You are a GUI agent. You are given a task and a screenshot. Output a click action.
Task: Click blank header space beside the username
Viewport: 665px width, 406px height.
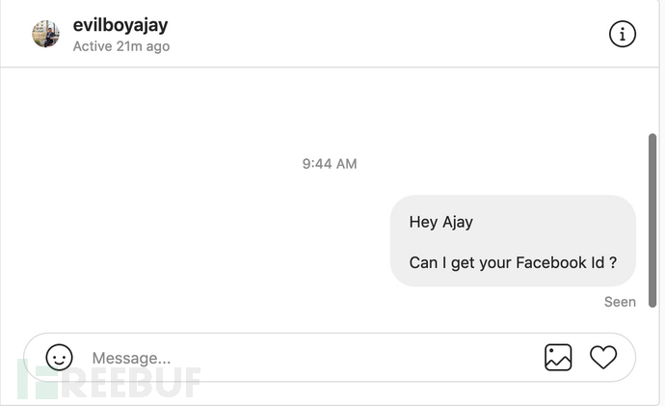point(382,34)
